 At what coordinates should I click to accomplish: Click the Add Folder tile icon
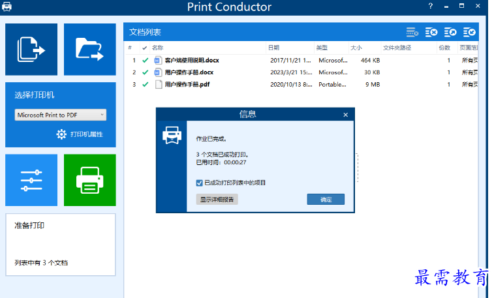click(90, 49)
